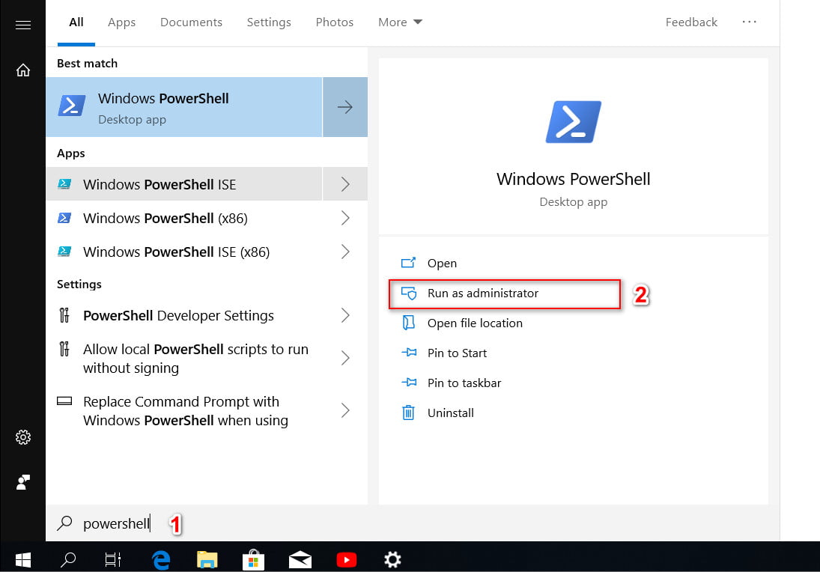Screen dimensions: 820x572
Task: Click Pin to taskbar option
Action: pyautogui.click(x=464, y=383)
